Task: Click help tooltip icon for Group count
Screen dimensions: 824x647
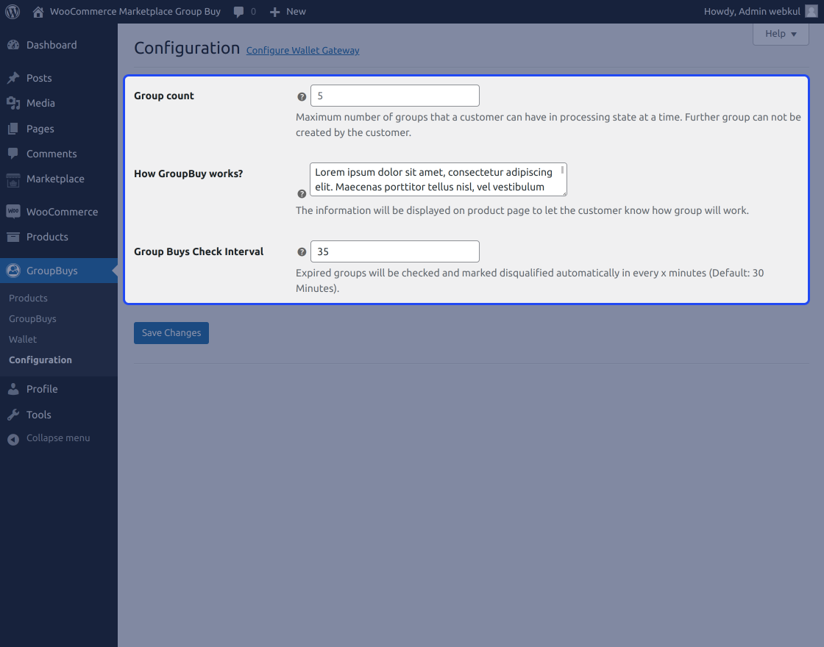Action: [302, 96]
